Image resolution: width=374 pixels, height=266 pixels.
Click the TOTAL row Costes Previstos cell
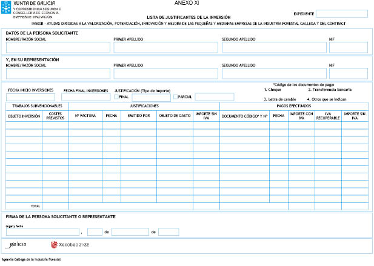pos(55,206)
